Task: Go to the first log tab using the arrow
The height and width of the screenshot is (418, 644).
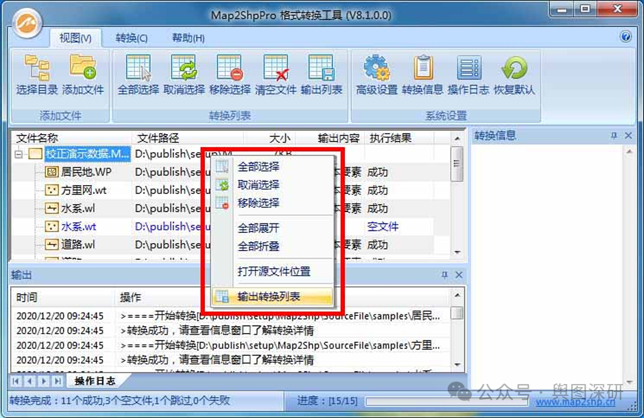Action: pyautogui.click(x=16, y=381)
